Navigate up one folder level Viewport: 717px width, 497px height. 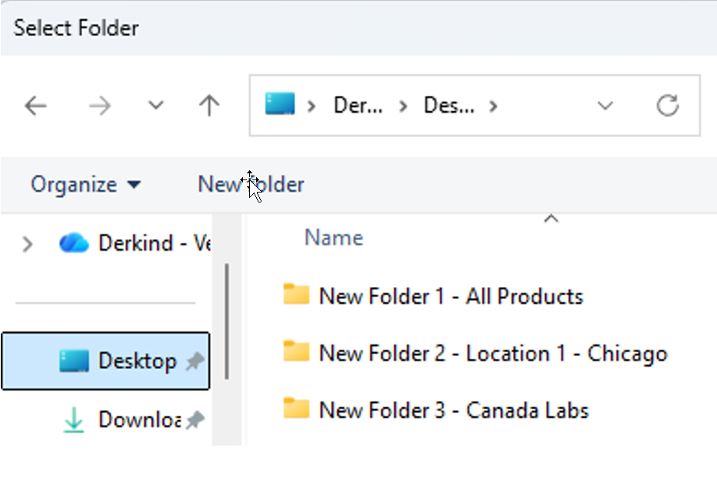click(209, 106)
